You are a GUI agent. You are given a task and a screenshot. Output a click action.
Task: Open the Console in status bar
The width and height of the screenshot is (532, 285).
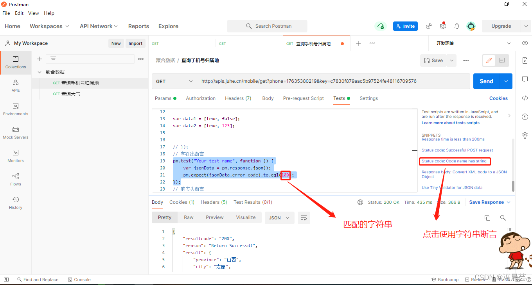tap(79, 280)
